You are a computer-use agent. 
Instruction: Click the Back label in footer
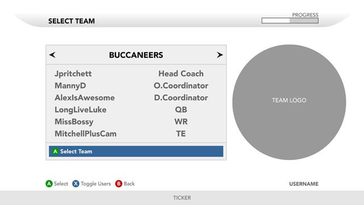click(x=129, y=183)
